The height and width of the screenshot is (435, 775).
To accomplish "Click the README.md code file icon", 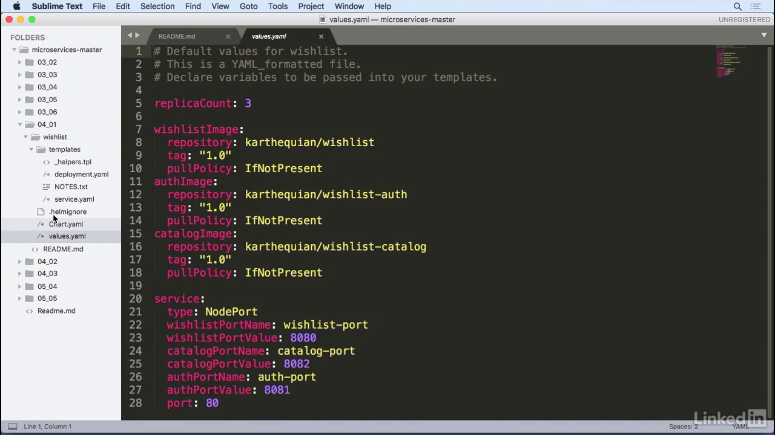I will pos(35,249).
